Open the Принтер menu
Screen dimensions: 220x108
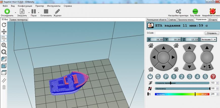pos(39,6)
